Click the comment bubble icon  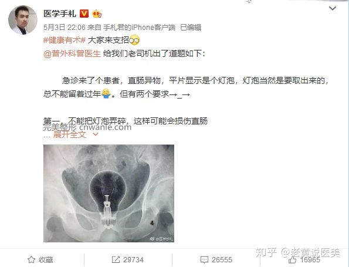tap(204, 259)
